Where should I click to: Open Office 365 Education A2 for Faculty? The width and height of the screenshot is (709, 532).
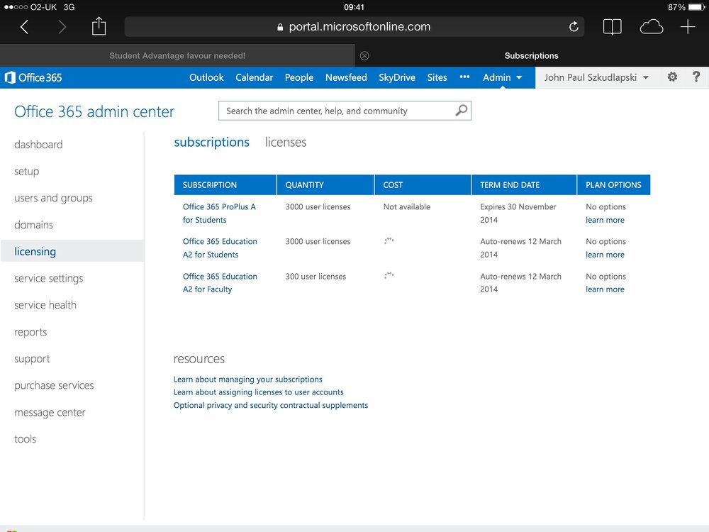pos(220,283)
